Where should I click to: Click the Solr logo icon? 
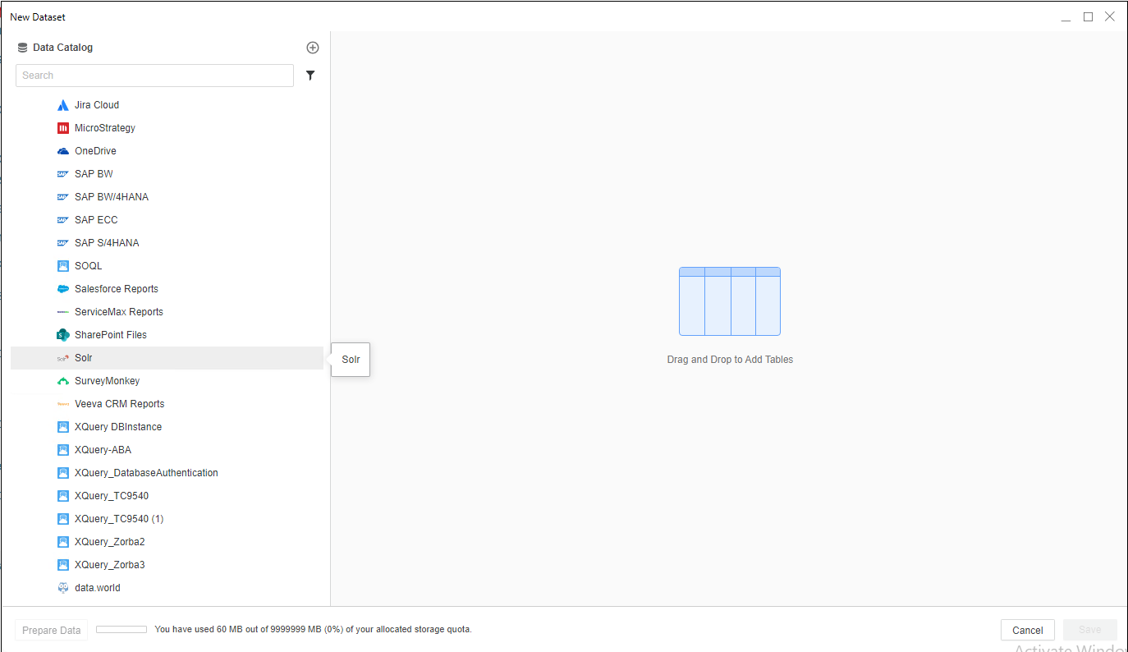pos(63,358)
